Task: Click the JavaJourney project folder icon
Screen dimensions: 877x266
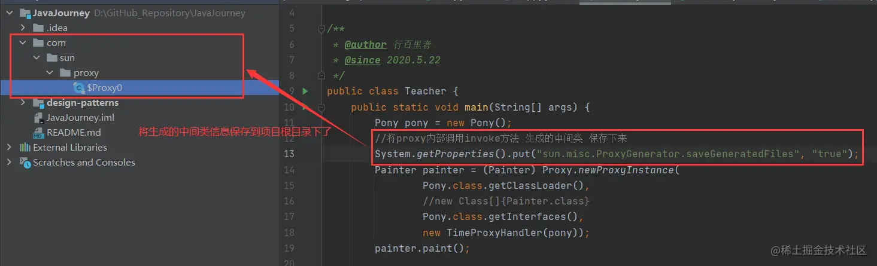Action: click(x=25, y=13)
